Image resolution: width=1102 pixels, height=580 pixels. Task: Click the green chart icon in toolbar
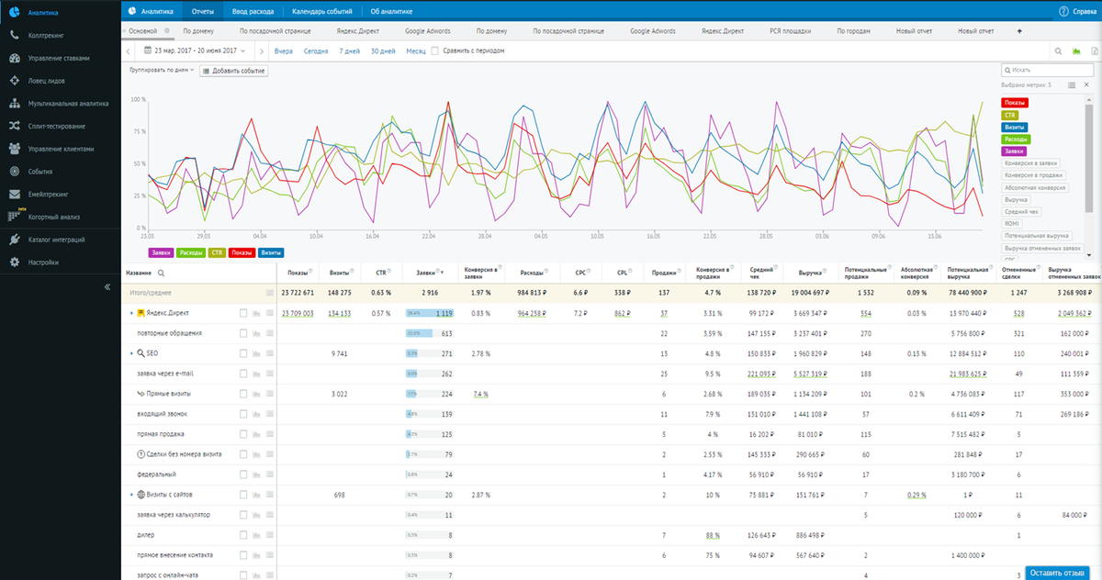click(x=1075, y=51)
